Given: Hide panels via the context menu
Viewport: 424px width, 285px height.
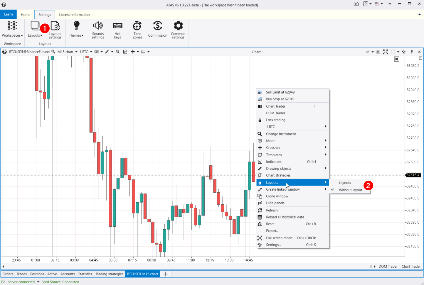Looking at the screenshot, I should 275,203.
